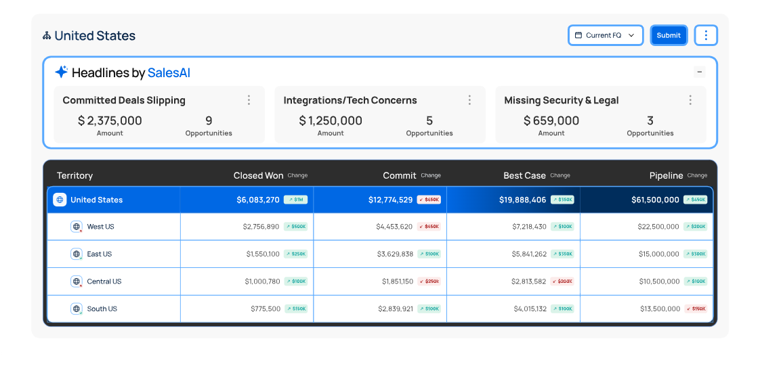Click the $1M change badge for United States
760x383 pixels.
(295, 200)
